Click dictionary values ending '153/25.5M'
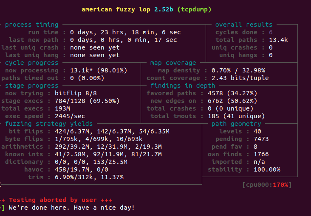The height and width of the screenshot is (216, 311). pos(91,162)
